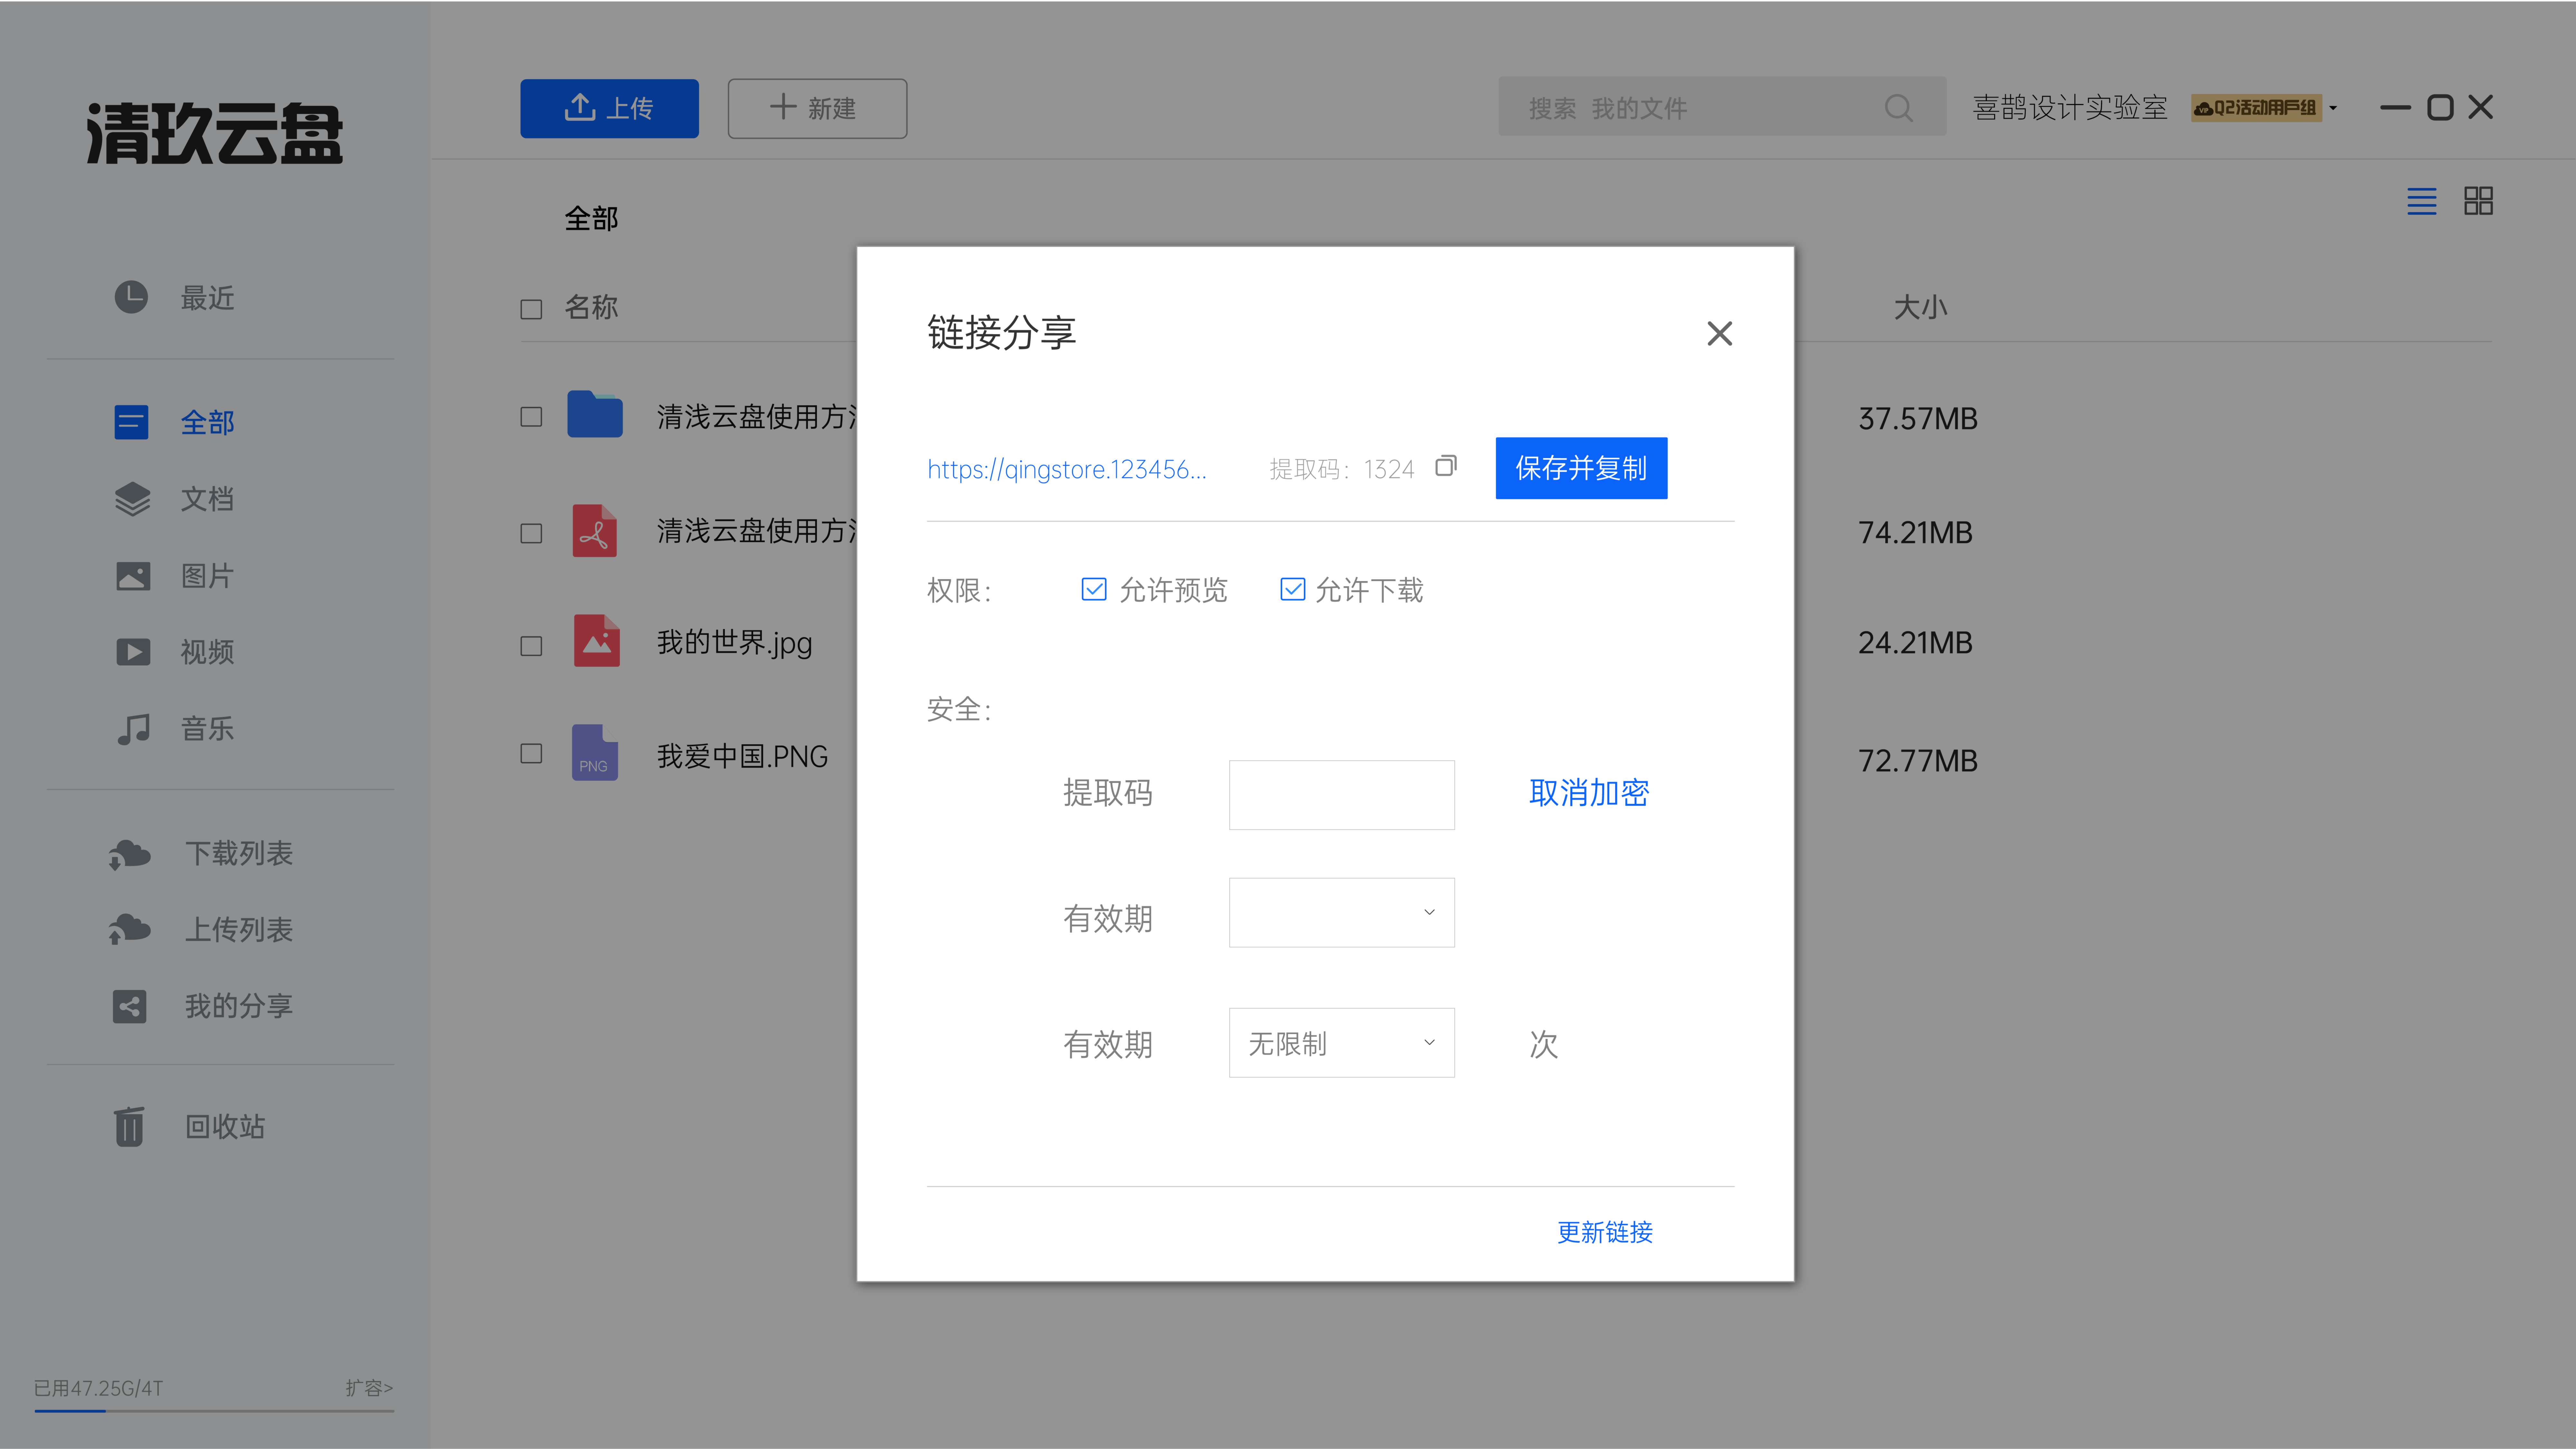Viewport: 2576px width, 1449px height.
Task: Select 视频 in the sidebar
Action: 207,652
